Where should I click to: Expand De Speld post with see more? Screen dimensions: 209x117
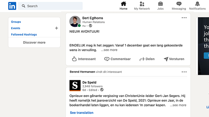(x=178, y=105)
